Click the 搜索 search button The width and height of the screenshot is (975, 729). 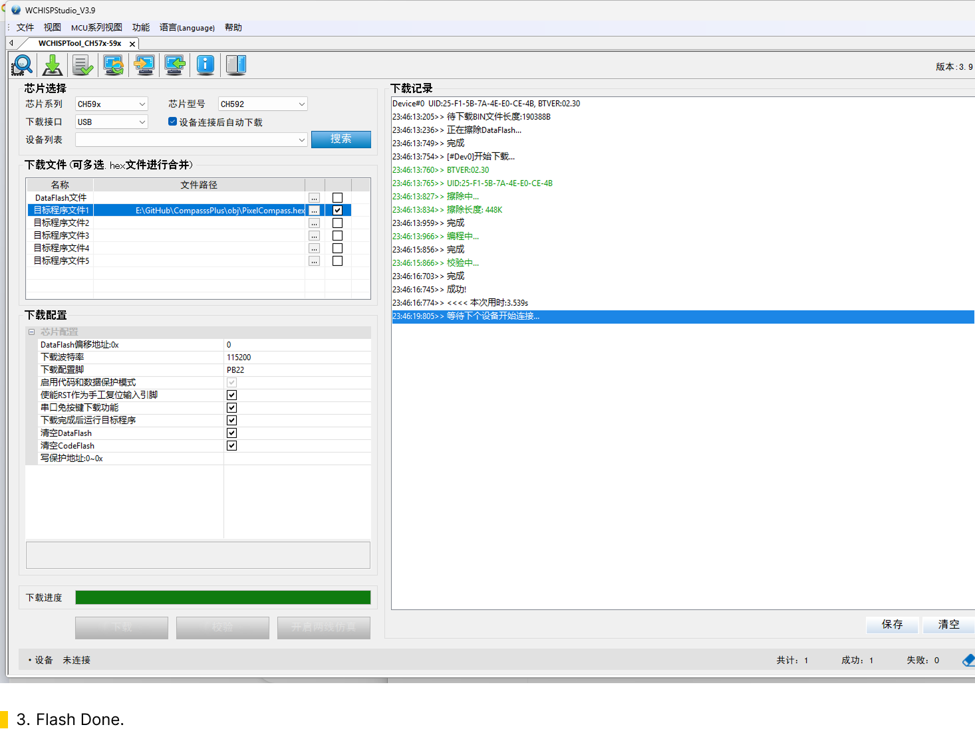[x=341, y=139]
